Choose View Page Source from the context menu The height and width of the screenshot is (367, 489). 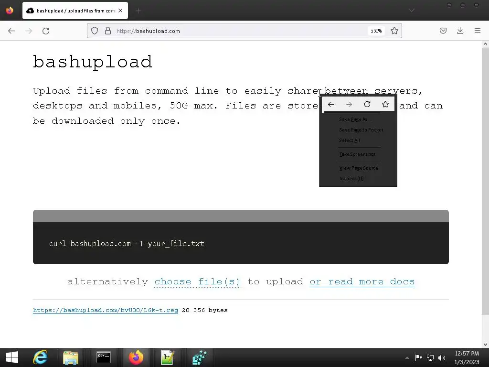[x=358, y=168]
